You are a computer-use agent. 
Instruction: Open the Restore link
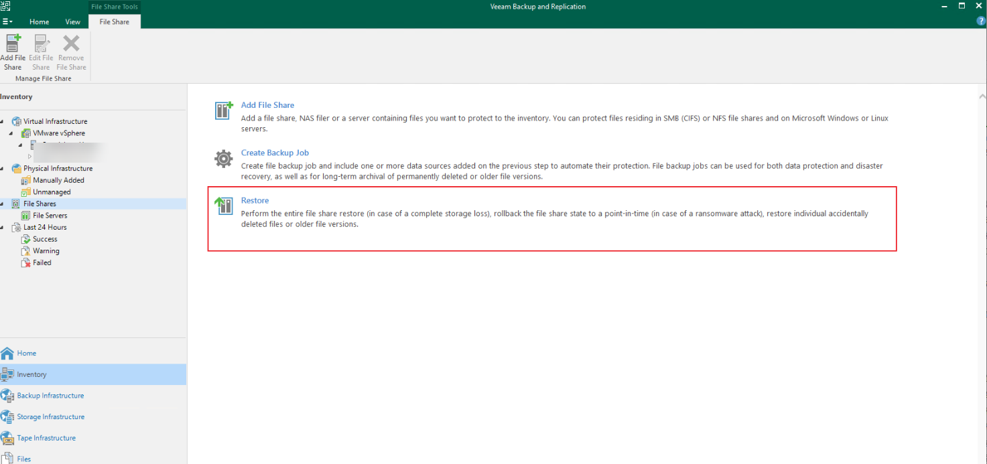click(255, 201)
